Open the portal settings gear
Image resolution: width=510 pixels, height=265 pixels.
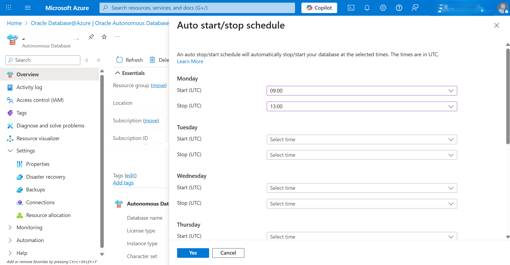pos(383,8)
